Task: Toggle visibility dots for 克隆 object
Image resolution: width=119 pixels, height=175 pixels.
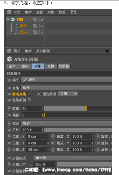Action: point(39,20)
